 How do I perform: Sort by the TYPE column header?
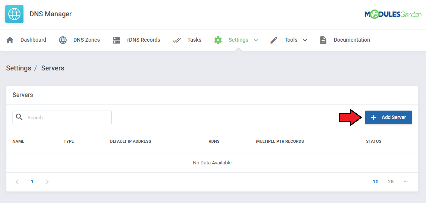69,141
